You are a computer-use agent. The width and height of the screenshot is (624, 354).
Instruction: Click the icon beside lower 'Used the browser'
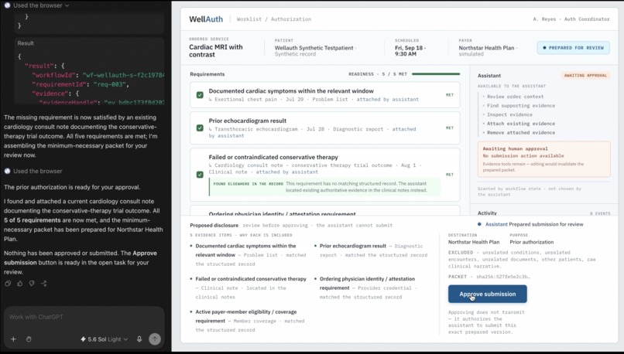click(x=7, y=171)
